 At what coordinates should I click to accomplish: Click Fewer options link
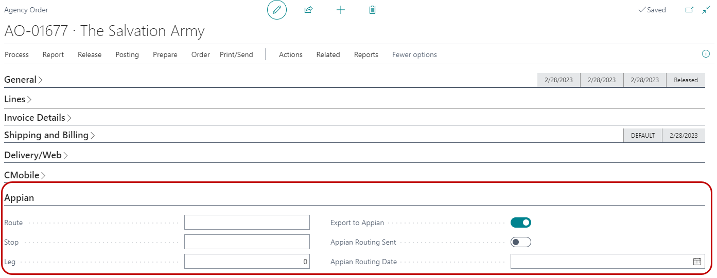pyautogui.click(x=414, y=54)
